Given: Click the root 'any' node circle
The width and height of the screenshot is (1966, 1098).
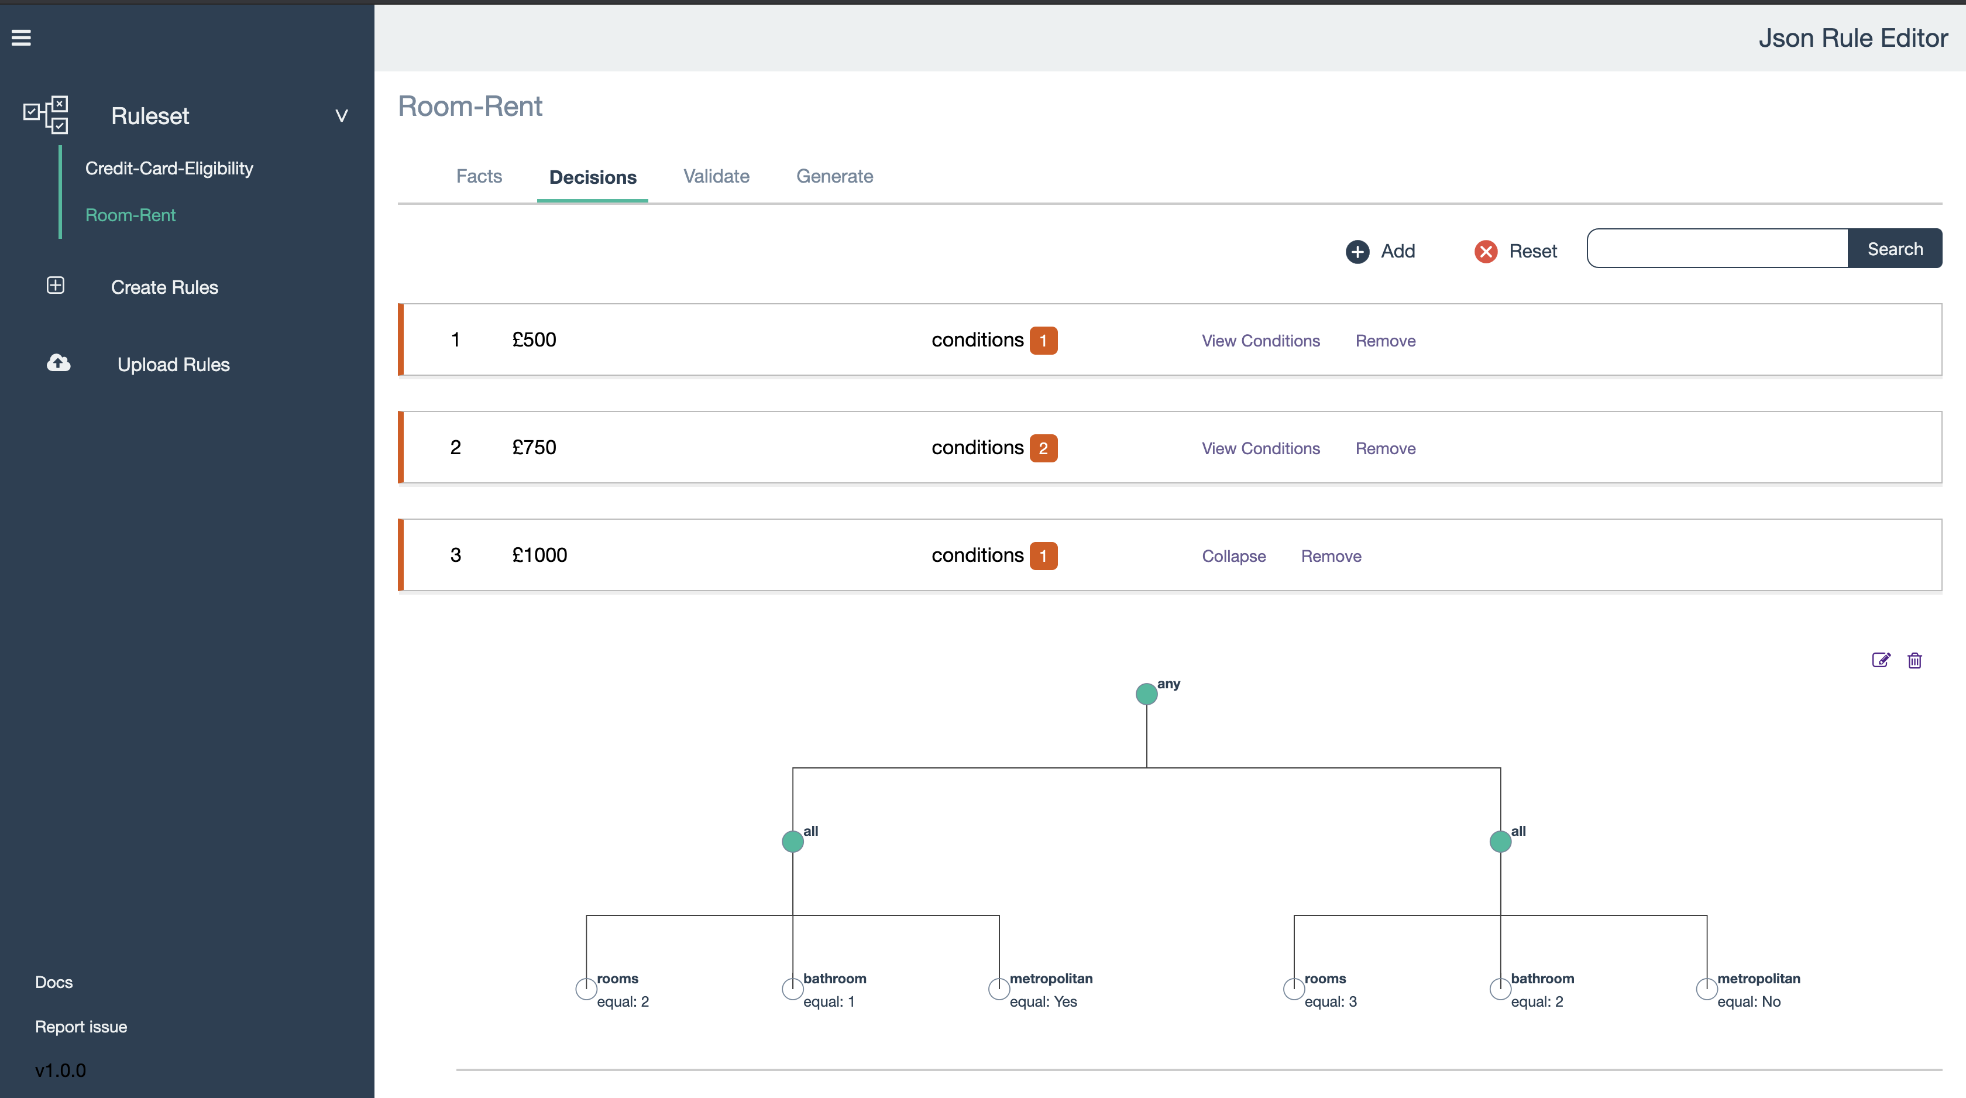Looking at the screenshot, I should (x=1146, y=694).
